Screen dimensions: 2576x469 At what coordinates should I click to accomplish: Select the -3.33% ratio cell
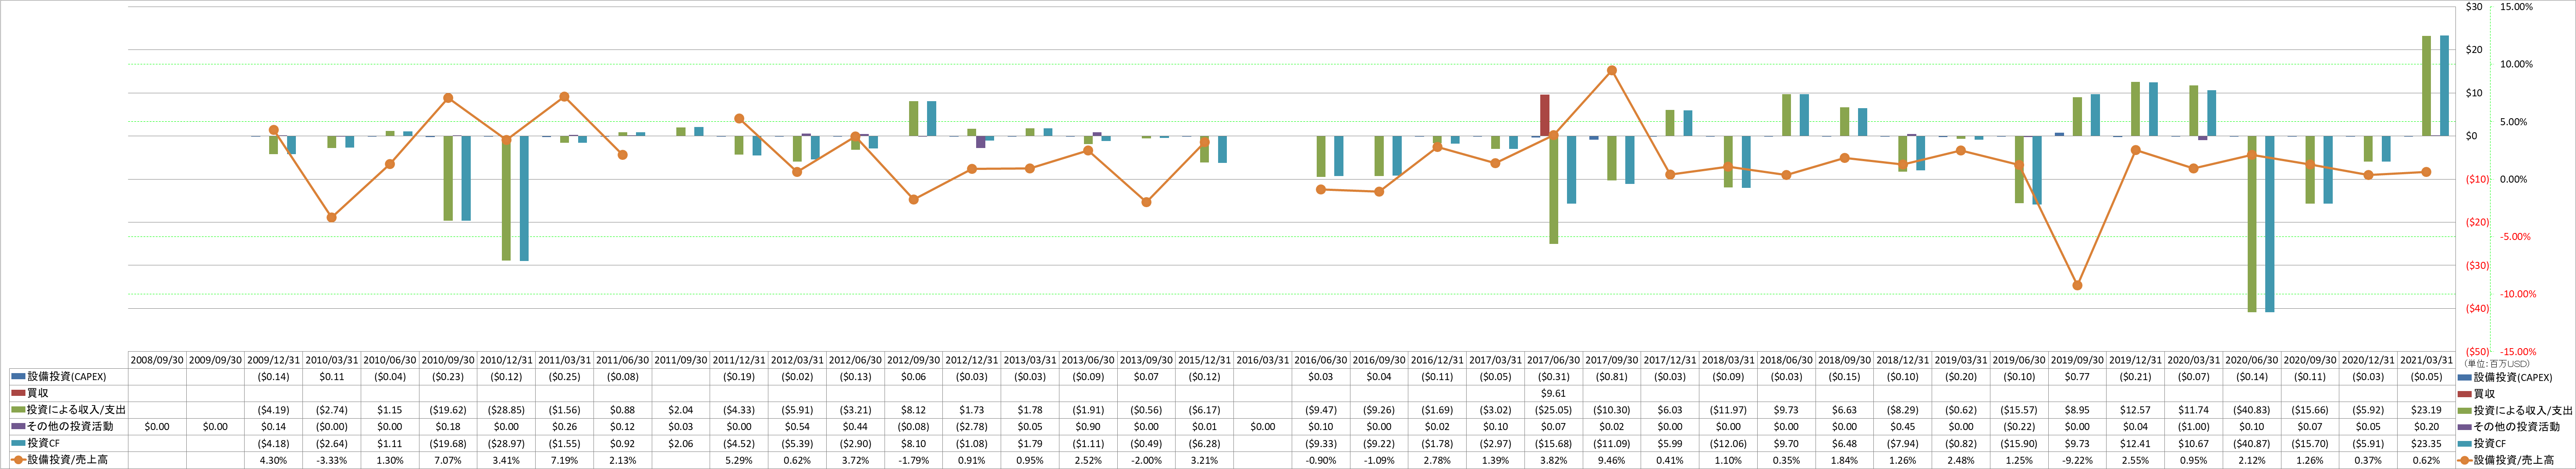[x=332, y=460]
